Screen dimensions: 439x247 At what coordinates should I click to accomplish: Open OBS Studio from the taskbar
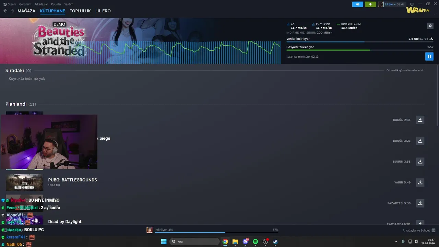tap(265, 242)
